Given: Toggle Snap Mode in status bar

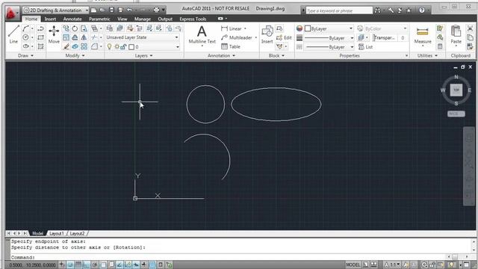Looking at the screenshot, I should [70, 265].
